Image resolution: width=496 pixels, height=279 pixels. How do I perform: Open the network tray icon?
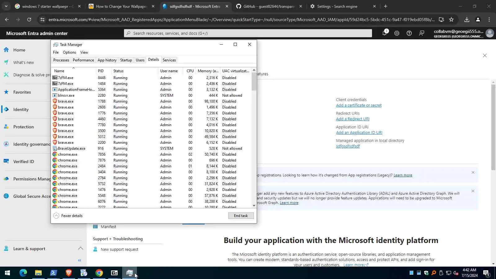[449, 273]
